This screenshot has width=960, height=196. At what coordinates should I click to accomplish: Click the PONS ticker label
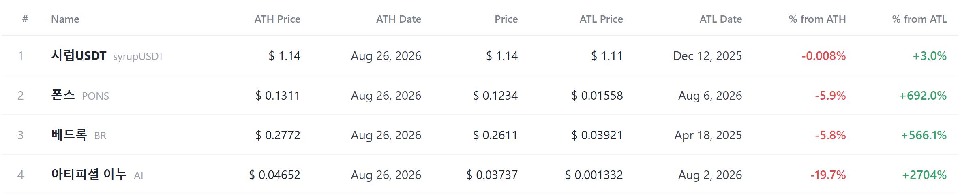[95, 96]
